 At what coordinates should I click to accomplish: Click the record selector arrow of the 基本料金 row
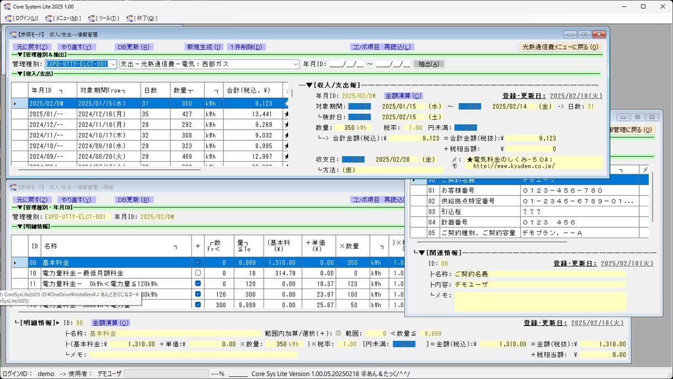pos(15,263)
